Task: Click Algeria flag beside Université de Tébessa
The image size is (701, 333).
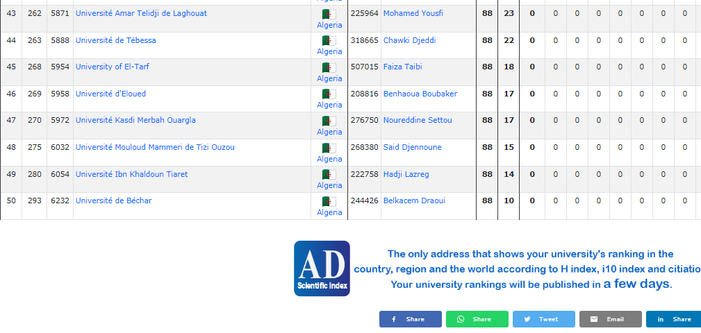Action: coord(329,41)
